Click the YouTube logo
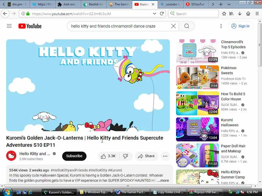The image size is (262, 196). (30, 26)
